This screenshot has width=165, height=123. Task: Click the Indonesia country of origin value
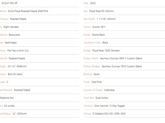109,90
